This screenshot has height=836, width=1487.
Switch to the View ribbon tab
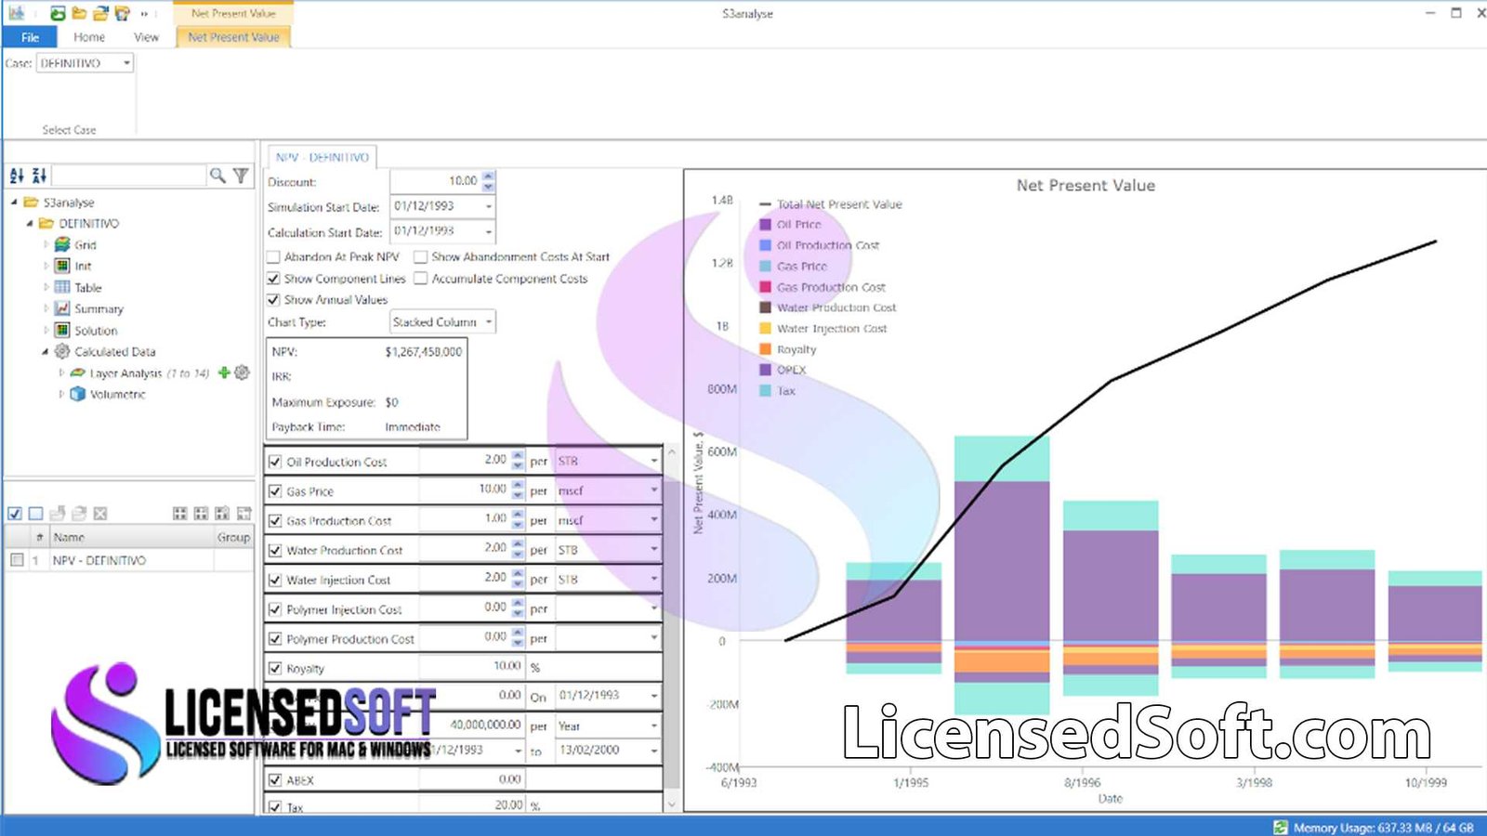click(146, 37)
